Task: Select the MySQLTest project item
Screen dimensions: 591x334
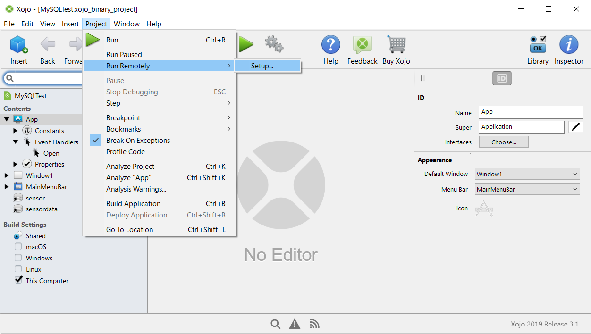Action: coord(31,96)
